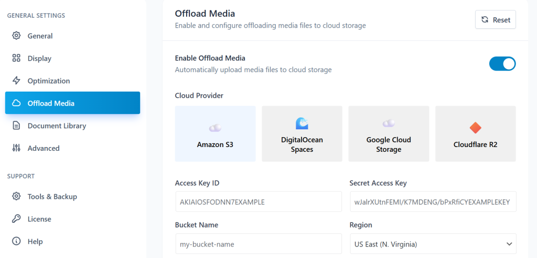
Task: Click the Cloud Provider label
Action: pos(199,96)
